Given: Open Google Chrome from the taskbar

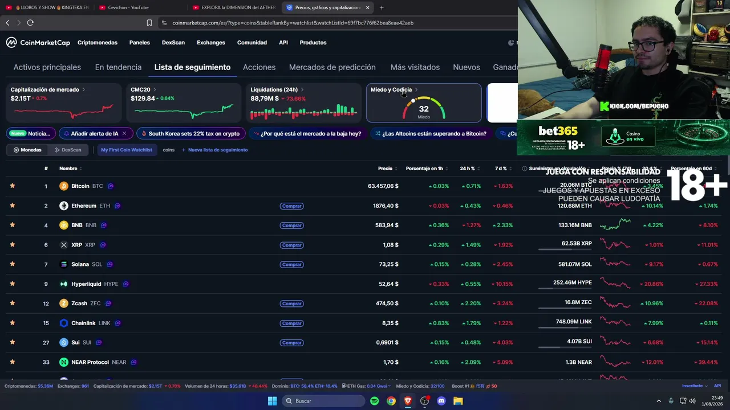Looking at the screenshot, I should [x=391, y=401].
